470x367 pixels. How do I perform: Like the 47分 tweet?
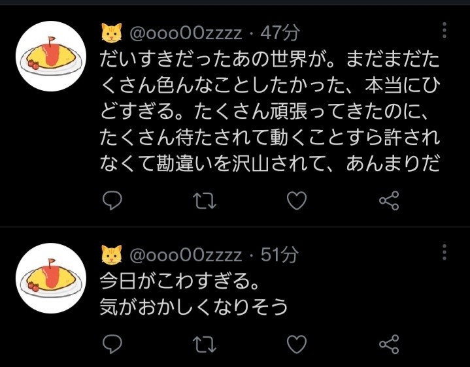(297, 200)
